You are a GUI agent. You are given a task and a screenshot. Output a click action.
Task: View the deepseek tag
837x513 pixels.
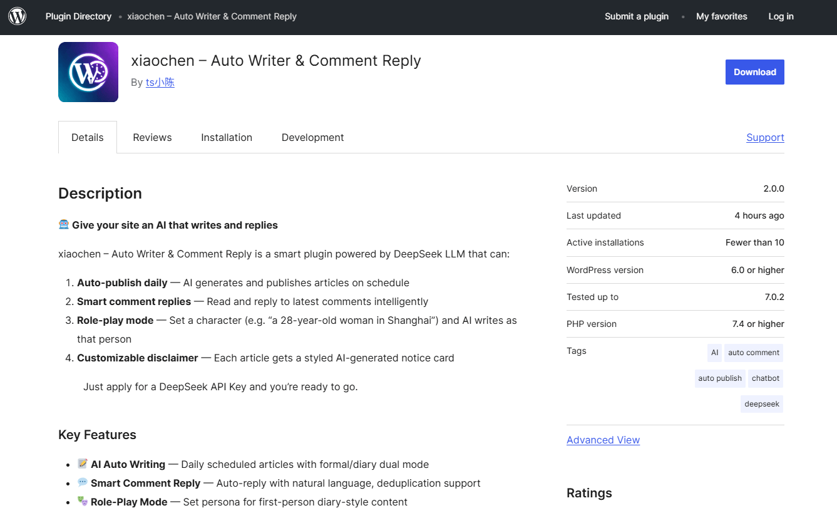point(762,404)
